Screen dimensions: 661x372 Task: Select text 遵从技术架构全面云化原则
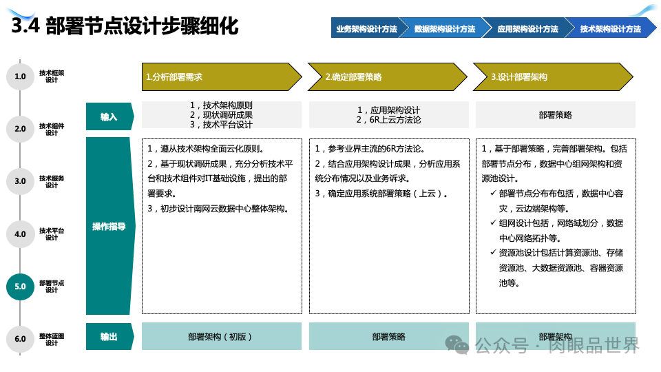212,149
